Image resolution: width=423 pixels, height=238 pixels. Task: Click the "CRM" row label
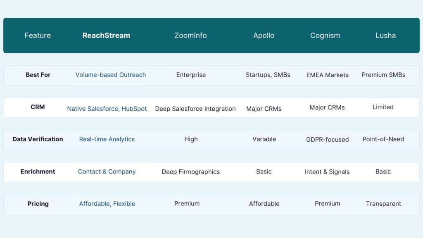tap(38, 107)
